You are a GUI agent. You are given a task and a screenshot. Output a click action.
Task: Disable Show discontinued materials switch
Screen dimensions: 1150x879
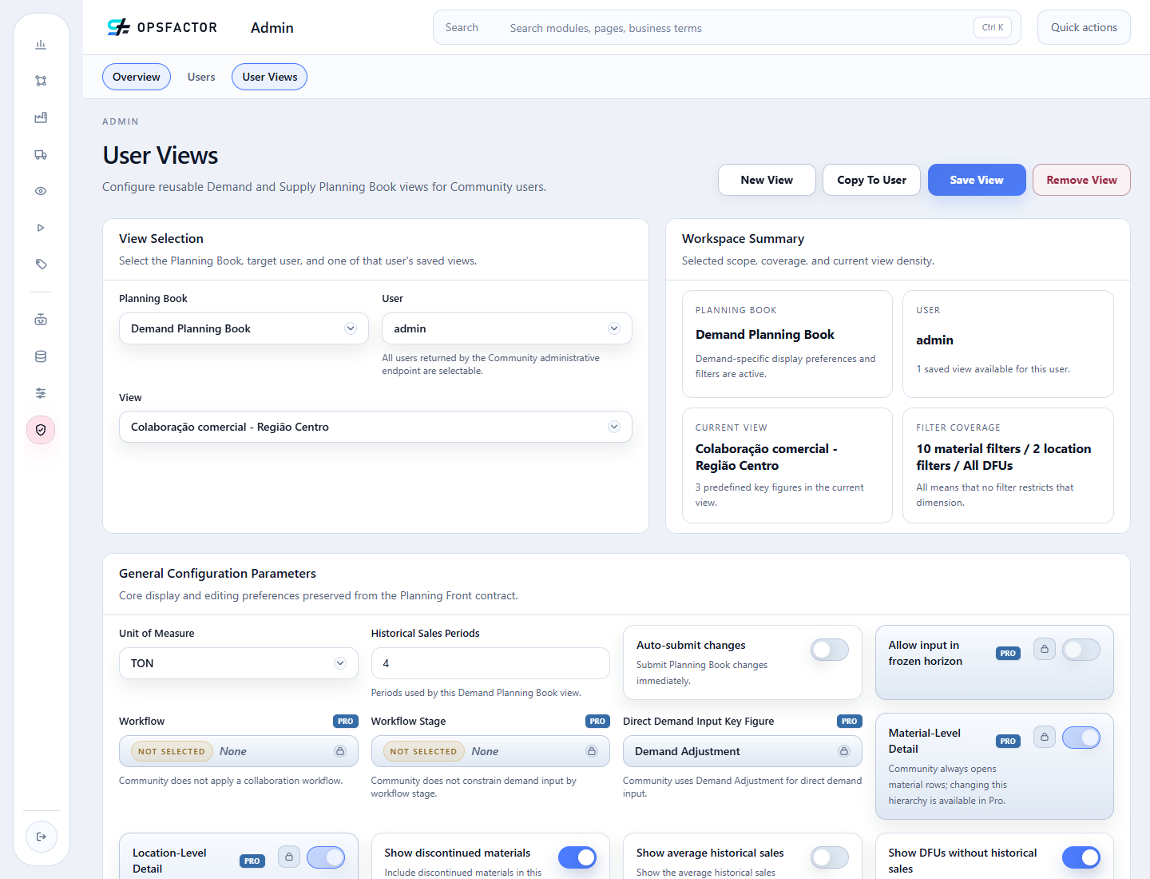(x=577, y=857)
